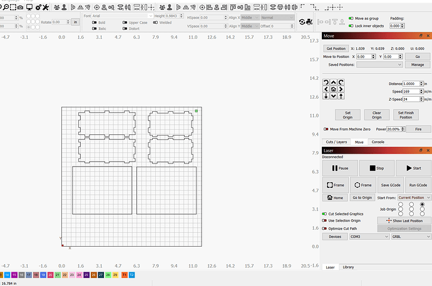Click the top-left curved arrow jog icon
Viewport: 432px width, 286px height.
click(x=326, y=82)
